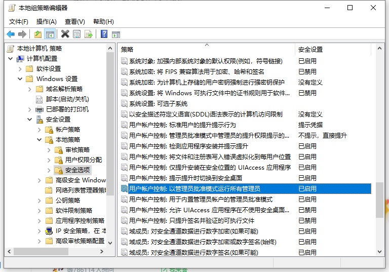Image resolution: width=389 pixels, height=272 pixels.
Task: Click policy list scroll up arrow
Action: (379, 48)
